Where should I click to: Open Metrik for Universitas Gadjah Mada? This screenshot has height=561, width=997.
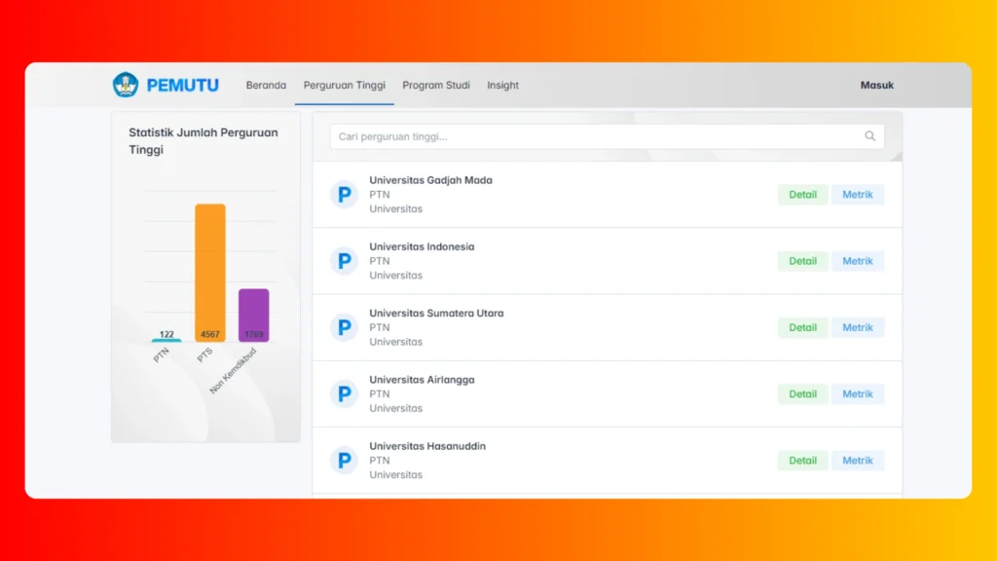click(858, 195)
